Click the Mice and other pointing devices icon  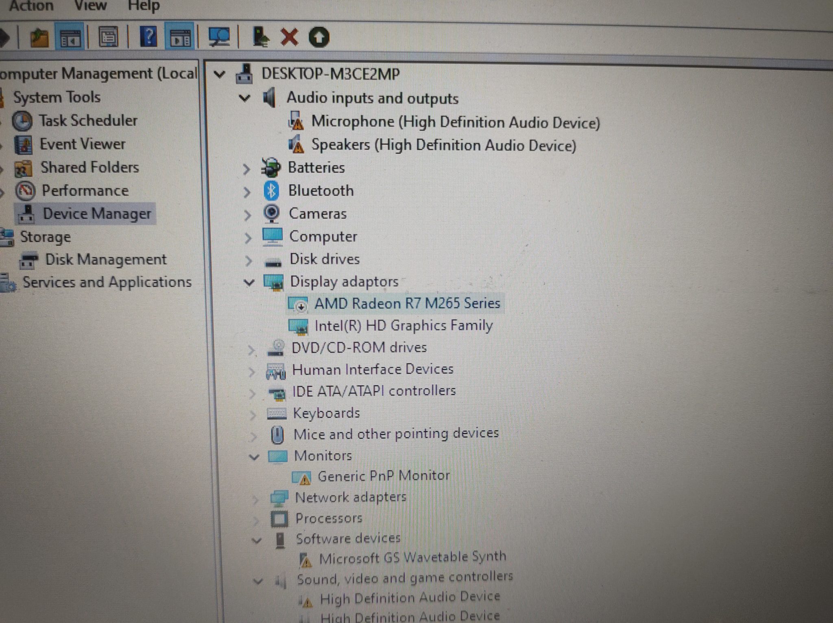point(277,435)
